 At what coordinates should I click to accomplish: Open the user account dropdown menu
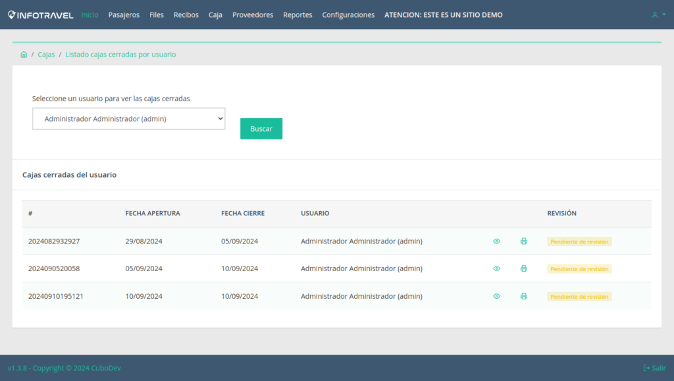point(657,14)
